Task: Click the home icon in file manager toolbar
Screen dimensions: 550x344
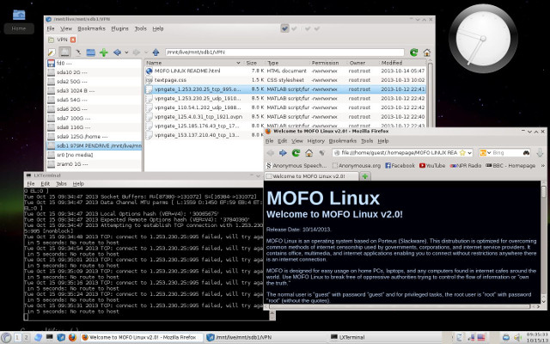Action: tap(427, 52)
